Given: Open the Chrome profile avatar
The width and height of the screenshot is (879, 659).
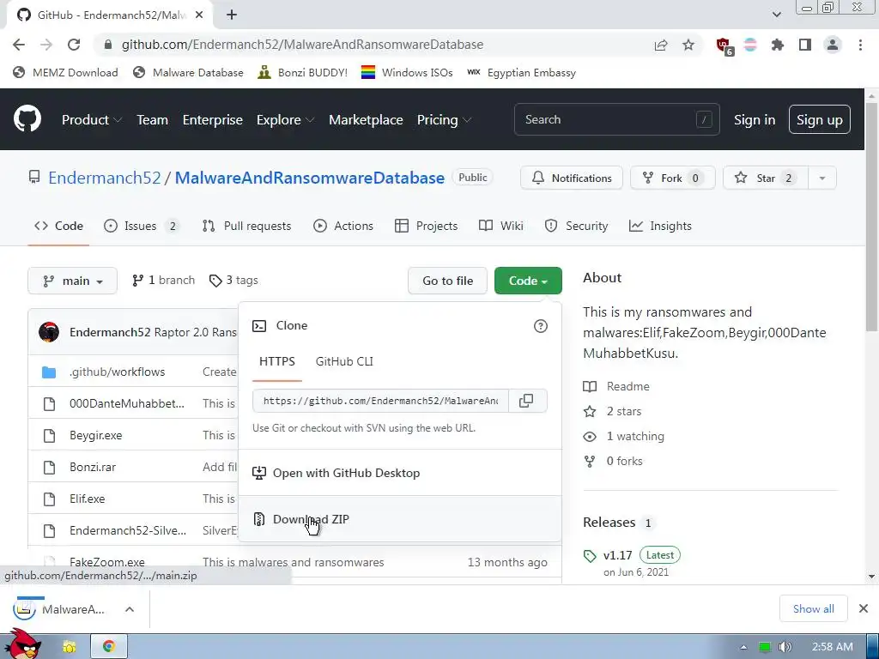Looking at the screenshot, I should pos(833,45).
